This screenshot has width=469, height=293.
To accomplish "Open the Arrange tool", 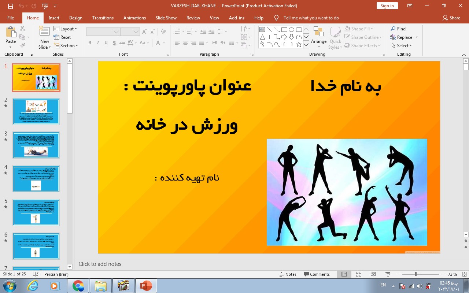I will tap(318, 37).
